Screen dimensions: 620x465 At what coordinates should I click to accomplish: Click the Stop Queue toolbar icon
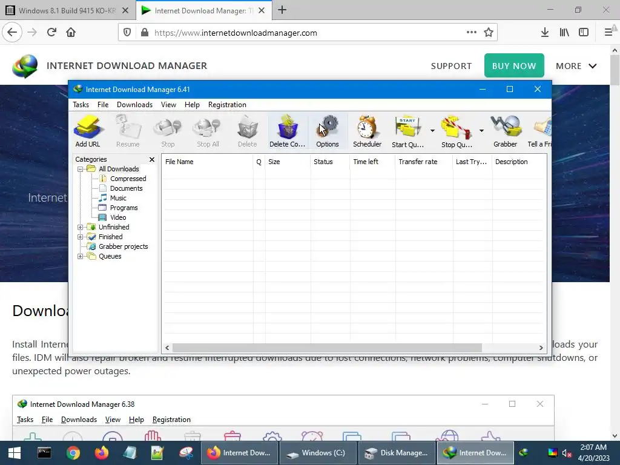457,131
